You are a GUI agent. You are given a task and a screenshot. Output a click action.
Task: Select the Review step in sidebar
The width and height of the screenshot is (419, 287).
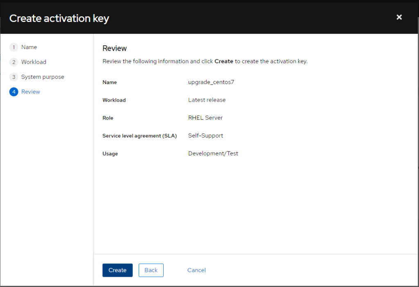click(31, 92)
